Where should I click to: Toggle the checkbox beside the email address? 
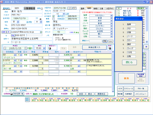41,32
